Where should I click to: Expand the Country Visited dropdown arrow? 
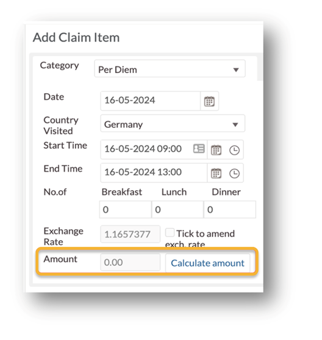(235, 124)
